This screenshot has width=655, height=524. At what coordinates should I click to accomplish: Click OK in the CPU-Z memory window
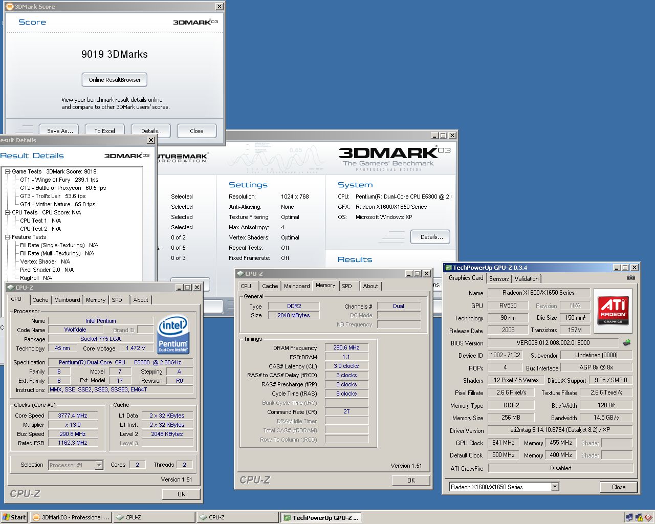click(411, 480)
